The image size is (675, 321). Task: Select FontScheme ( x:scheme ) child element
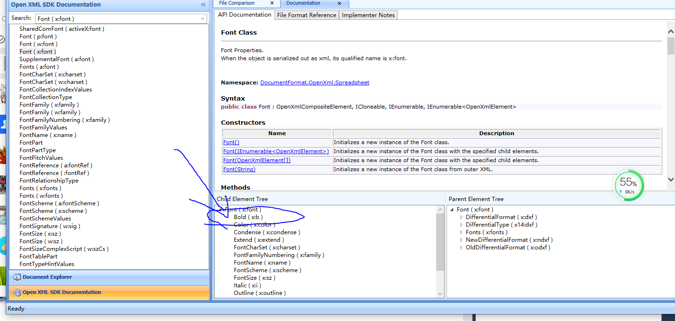267,270
